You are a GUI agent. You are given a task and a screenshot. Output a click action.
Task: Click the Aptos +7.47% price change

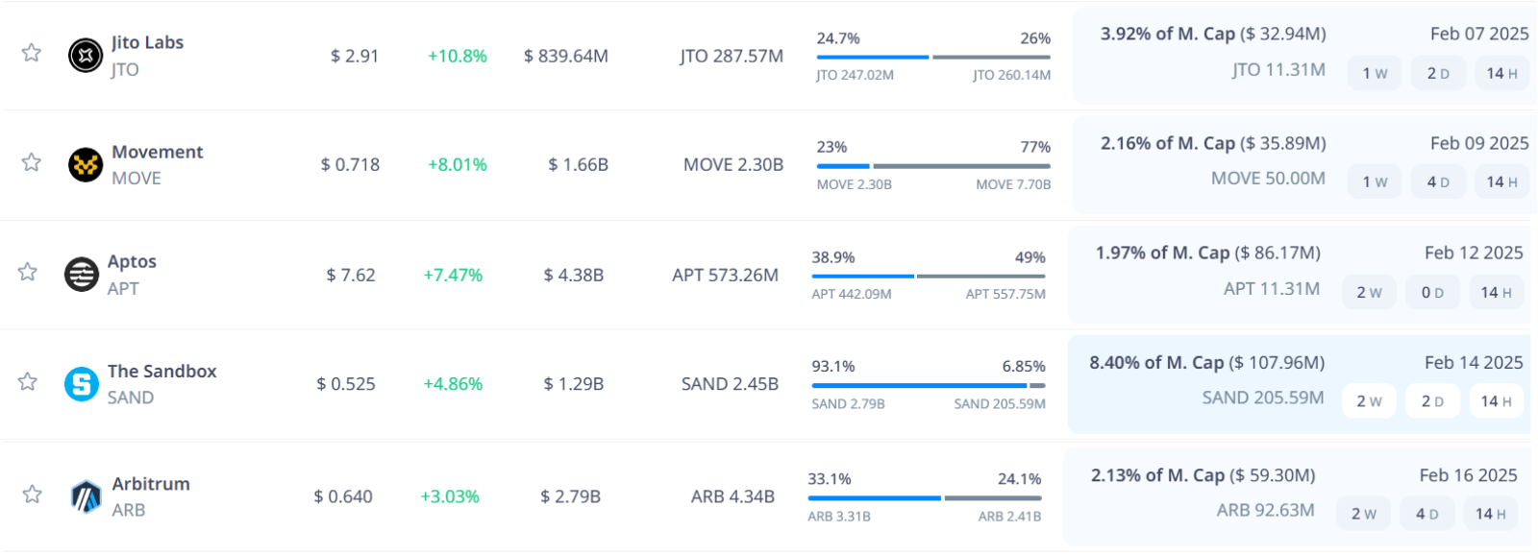(x=453, y=276)
